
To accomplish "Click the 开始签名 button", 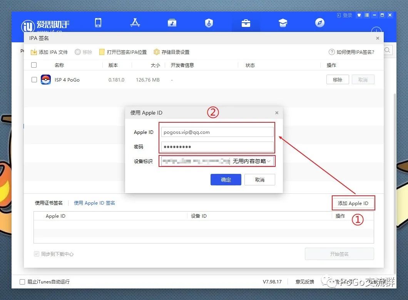I will (339, 254).
